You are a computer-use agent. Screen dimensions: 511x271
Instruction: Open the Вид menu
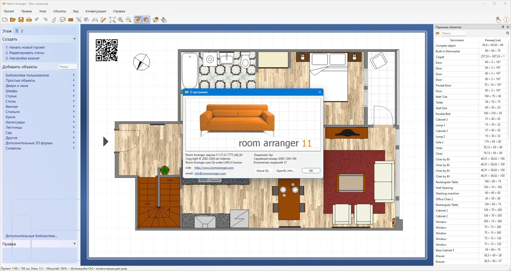point(76,11)
